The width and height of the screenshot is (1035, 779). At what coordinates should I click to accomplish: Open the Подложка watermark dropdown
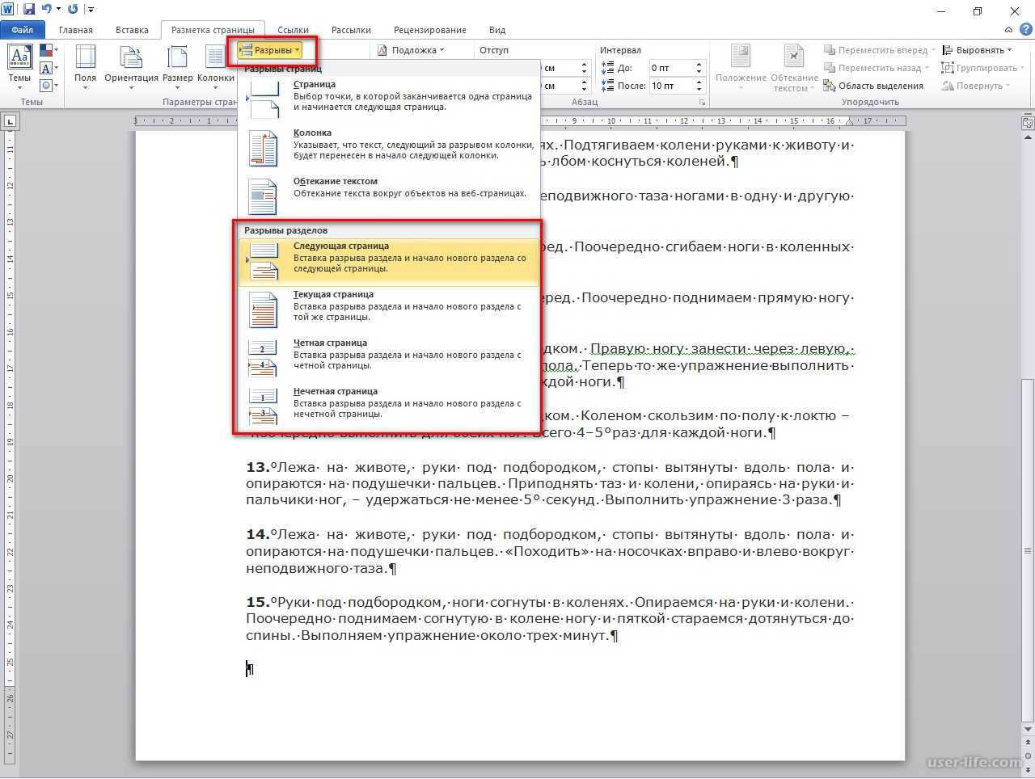pyautogui.click(x=412, y=50)
